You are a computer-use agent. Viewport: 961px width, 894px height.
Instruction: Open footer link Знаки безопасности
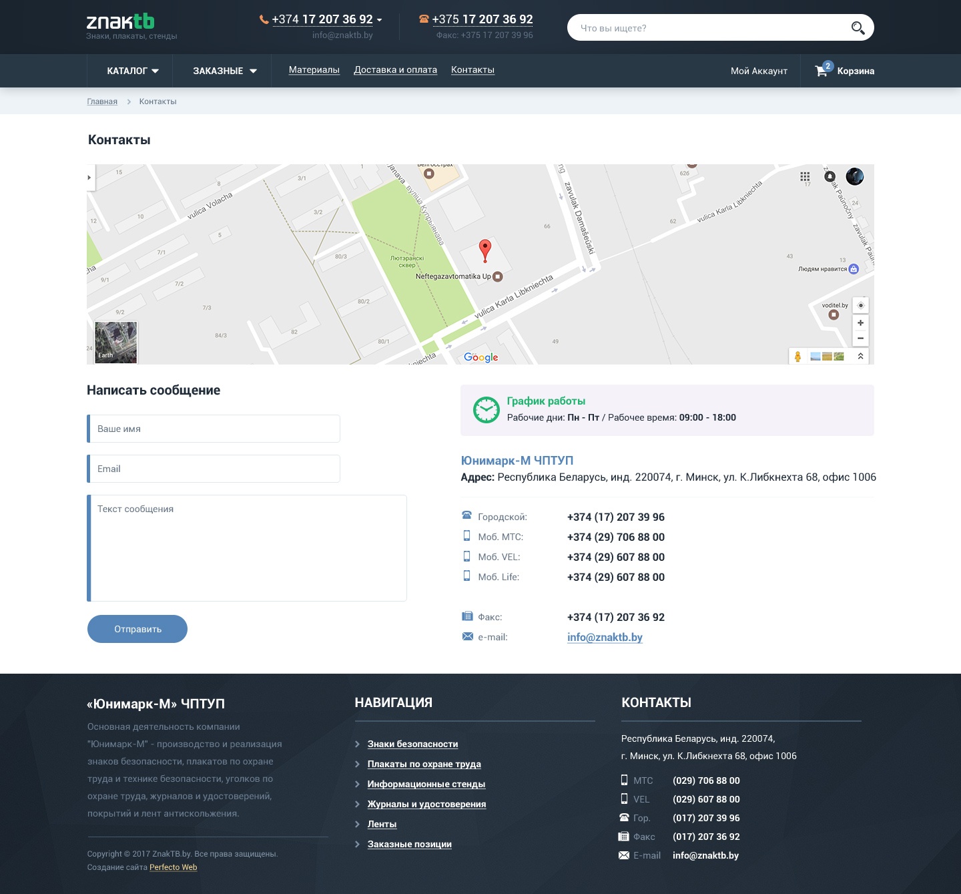412,744
